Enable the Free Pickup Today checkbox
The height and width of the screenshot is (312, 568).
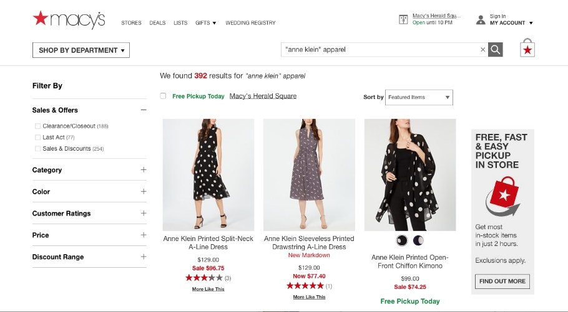pos(163,96)
